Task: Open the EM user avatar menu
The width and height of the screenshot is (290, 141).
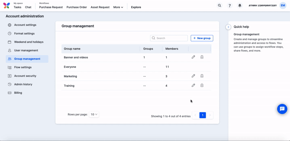Action: (x=283, y=5)
